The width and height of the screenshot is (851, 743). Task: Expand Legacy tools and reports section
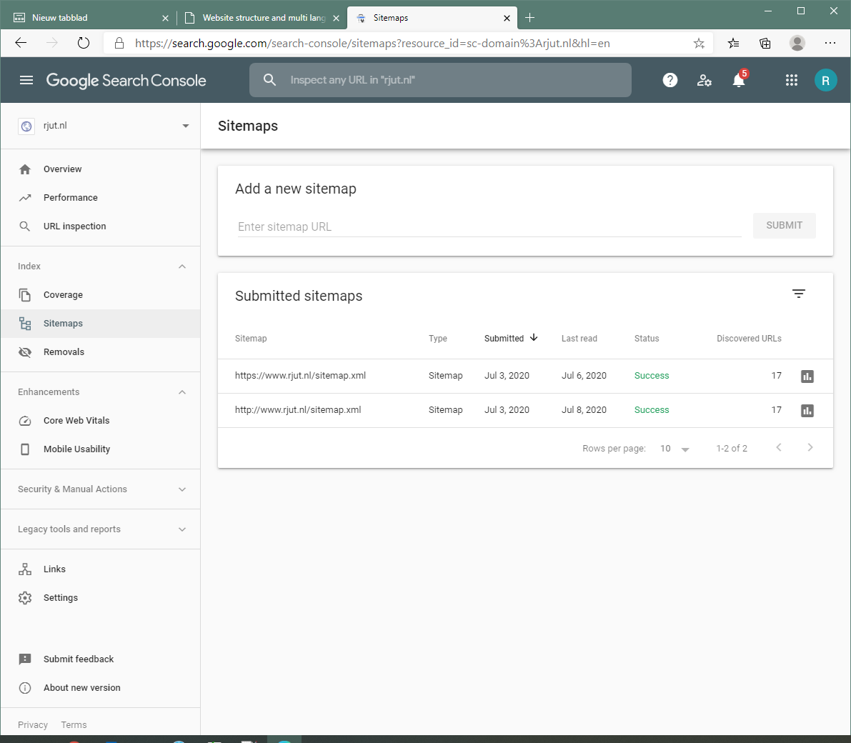181,529
